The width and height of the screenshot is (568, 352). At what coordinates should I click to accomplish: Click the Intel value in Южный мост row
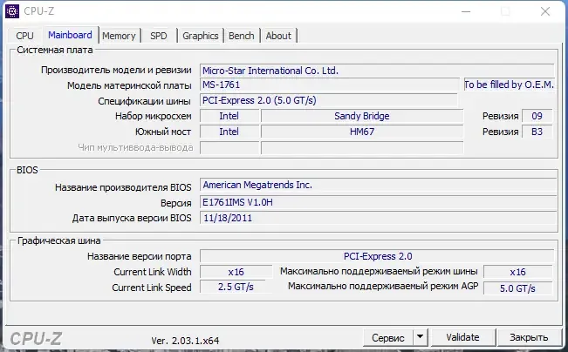click(229, 132)
